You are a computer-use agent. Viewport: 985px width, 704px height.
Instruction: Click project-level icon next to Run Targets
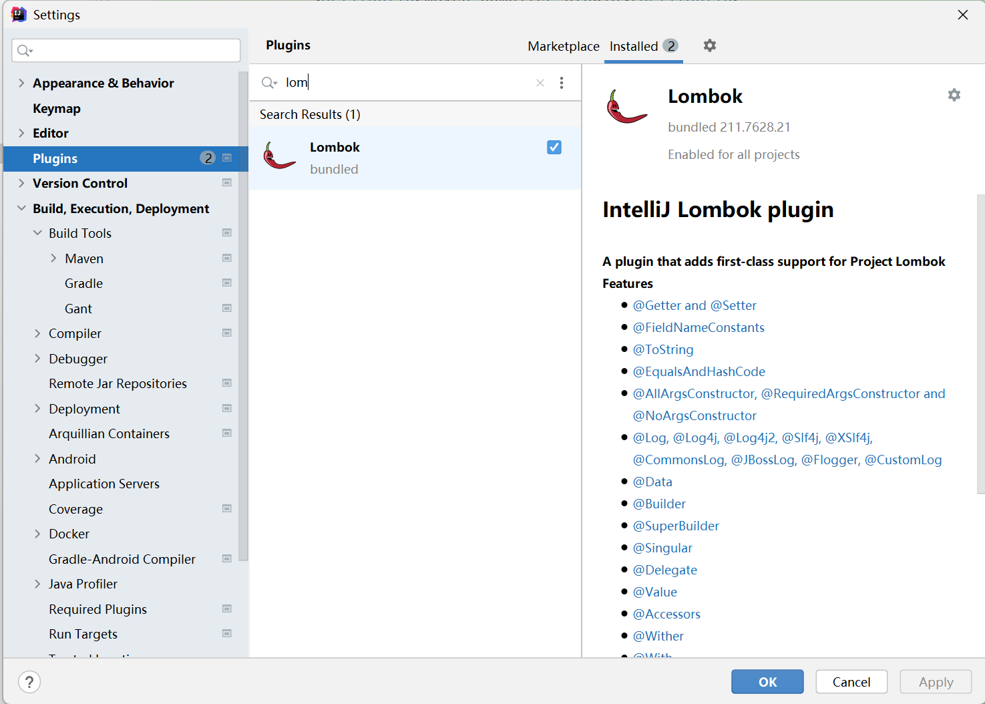227,634
